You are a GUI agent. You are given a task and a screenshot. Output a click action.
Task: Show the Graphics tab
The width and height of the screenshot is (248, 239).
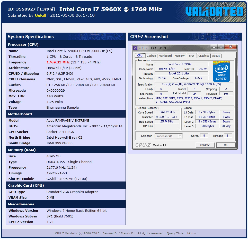203,56
